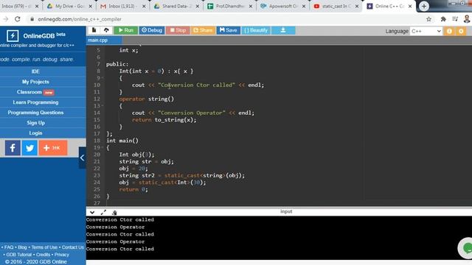Viewport: 472px width, 265px height.
Task: Open the Privacy footer link
Action: tap(62, 255)
